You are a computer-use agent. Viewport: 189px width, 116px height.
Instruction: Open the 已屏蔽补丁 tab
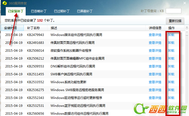(x=85, y=11)
